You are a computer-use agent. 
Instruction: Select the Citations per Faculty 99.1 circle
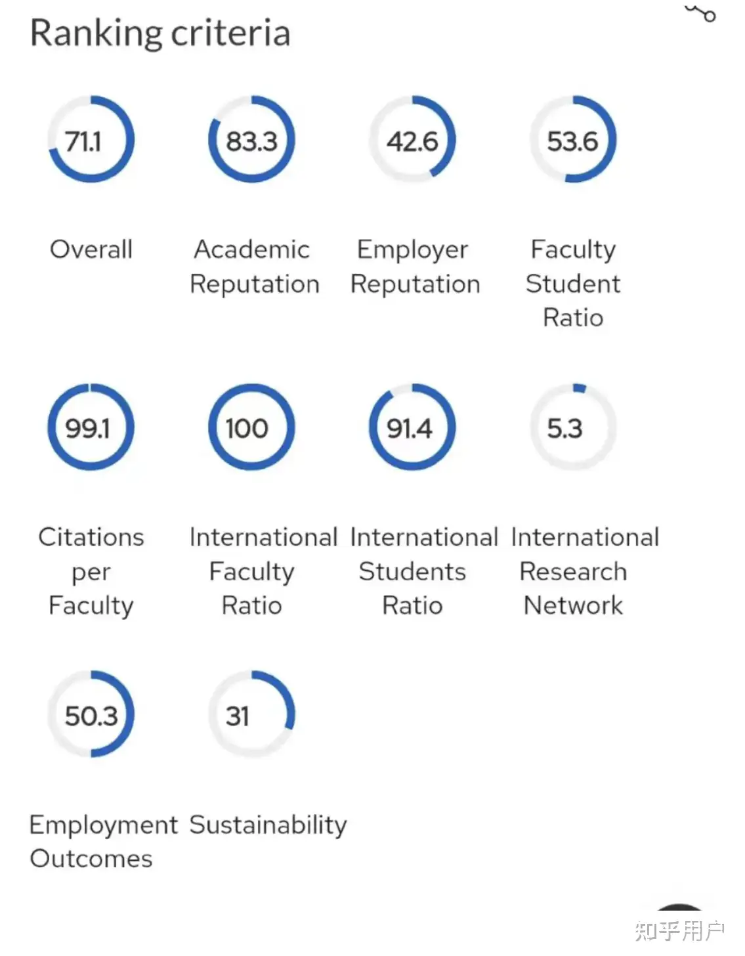pos(91,427)
